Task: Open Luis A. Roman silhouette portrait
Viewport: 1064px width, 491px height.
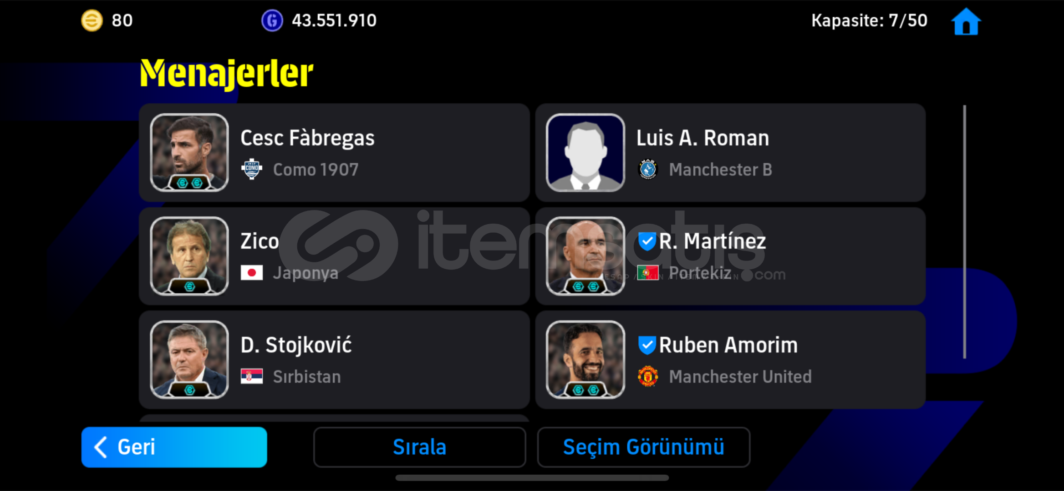Action: pos(585,152)
